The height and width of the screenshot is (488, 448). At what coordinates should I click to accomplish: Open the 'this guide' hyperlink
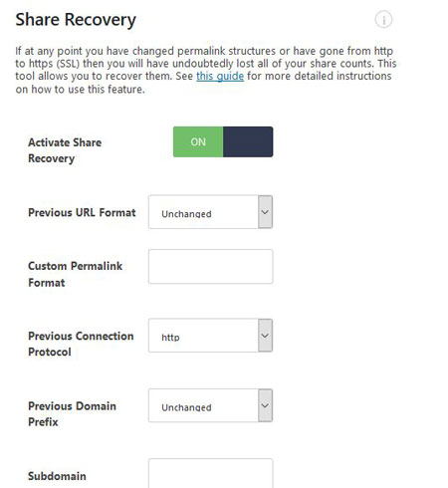[220, 76]
